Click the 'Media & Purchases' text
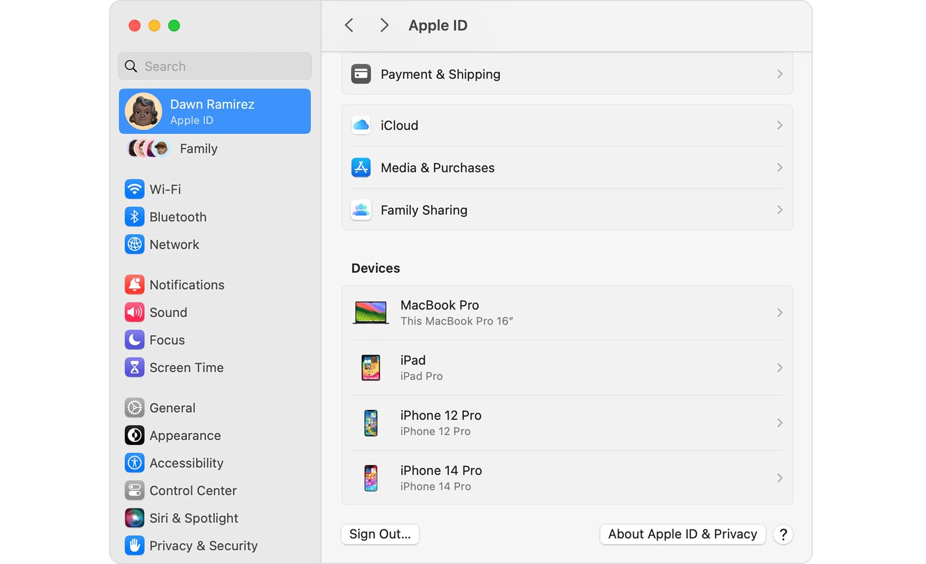Image resolution: width=926 pixels, height=564 pixels. 437,168
